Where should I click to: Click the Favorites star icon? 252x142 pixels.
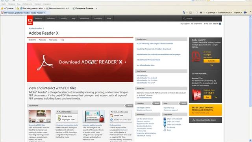(2, 8)
